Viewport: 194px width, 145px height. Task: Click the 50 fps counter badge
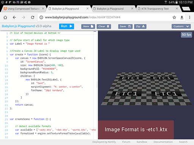tap(186, 35)
